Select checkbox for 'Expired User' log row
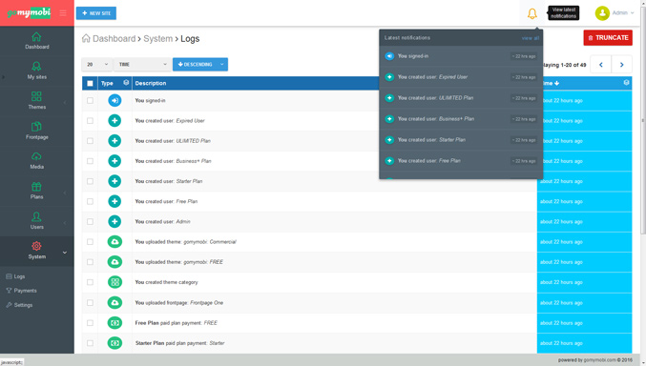Viewport: 646px width, 366px height. [x=90, y=121]
